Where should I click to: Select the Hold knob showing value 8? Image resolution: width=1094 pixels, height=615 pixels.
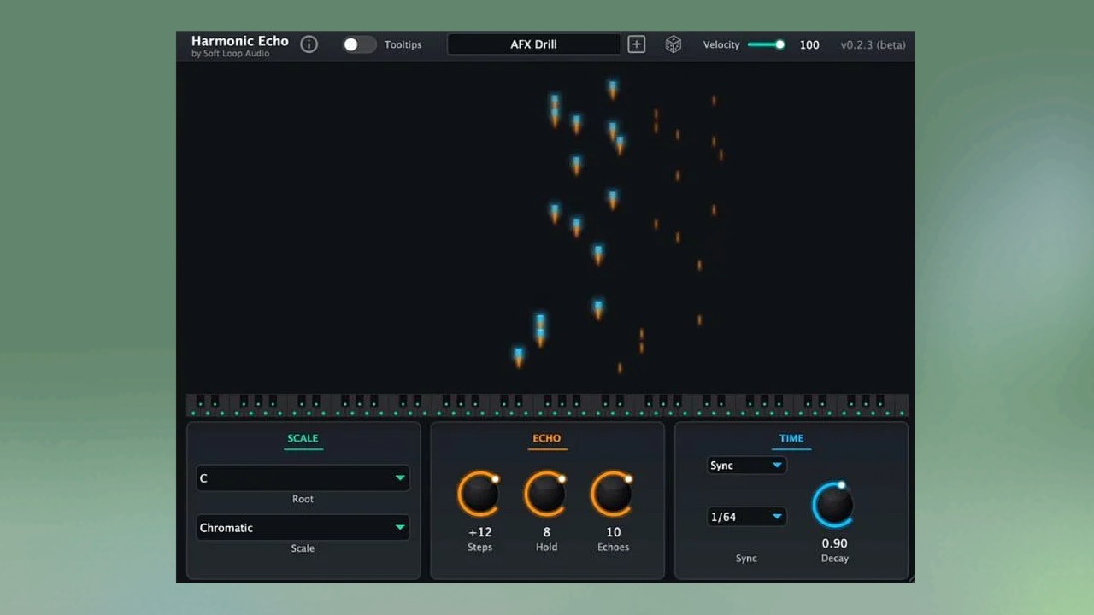point(546,493)
